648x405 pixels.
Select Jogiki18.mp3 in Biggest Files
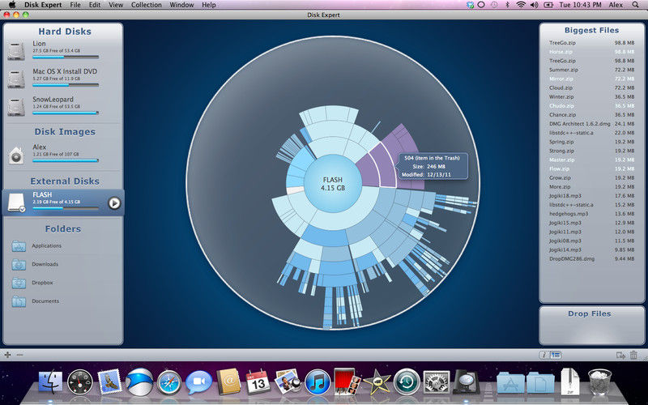[x=591, y=195]
